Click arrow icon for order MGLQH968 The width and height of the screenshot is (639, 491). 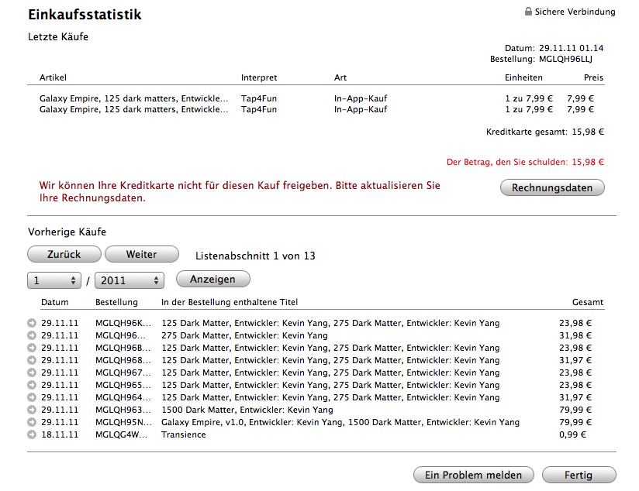pos(32,360)
